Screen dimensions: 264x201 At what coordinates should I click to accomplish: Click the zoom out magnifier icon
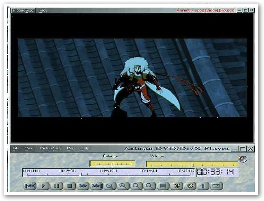pos(136,186)
